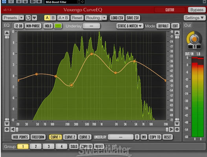Click the DEFAULT spectrum mode button

(163, 26)
